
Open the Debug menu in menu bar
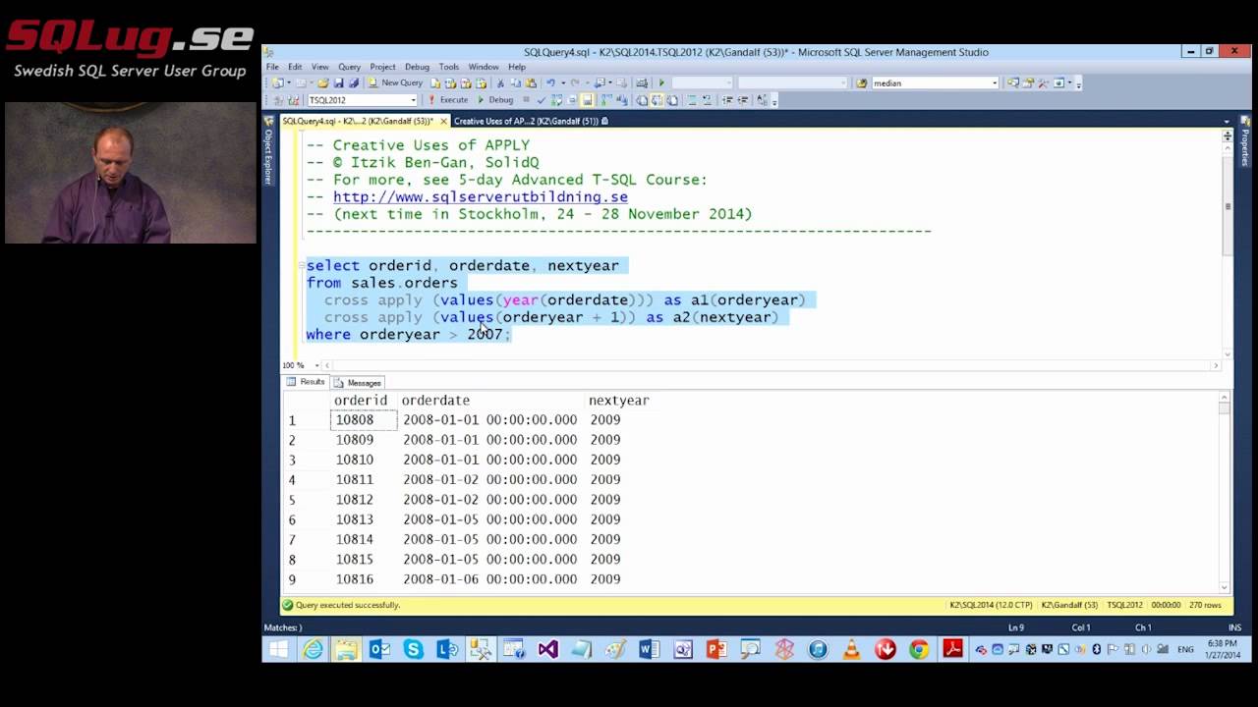click(417, 67)
